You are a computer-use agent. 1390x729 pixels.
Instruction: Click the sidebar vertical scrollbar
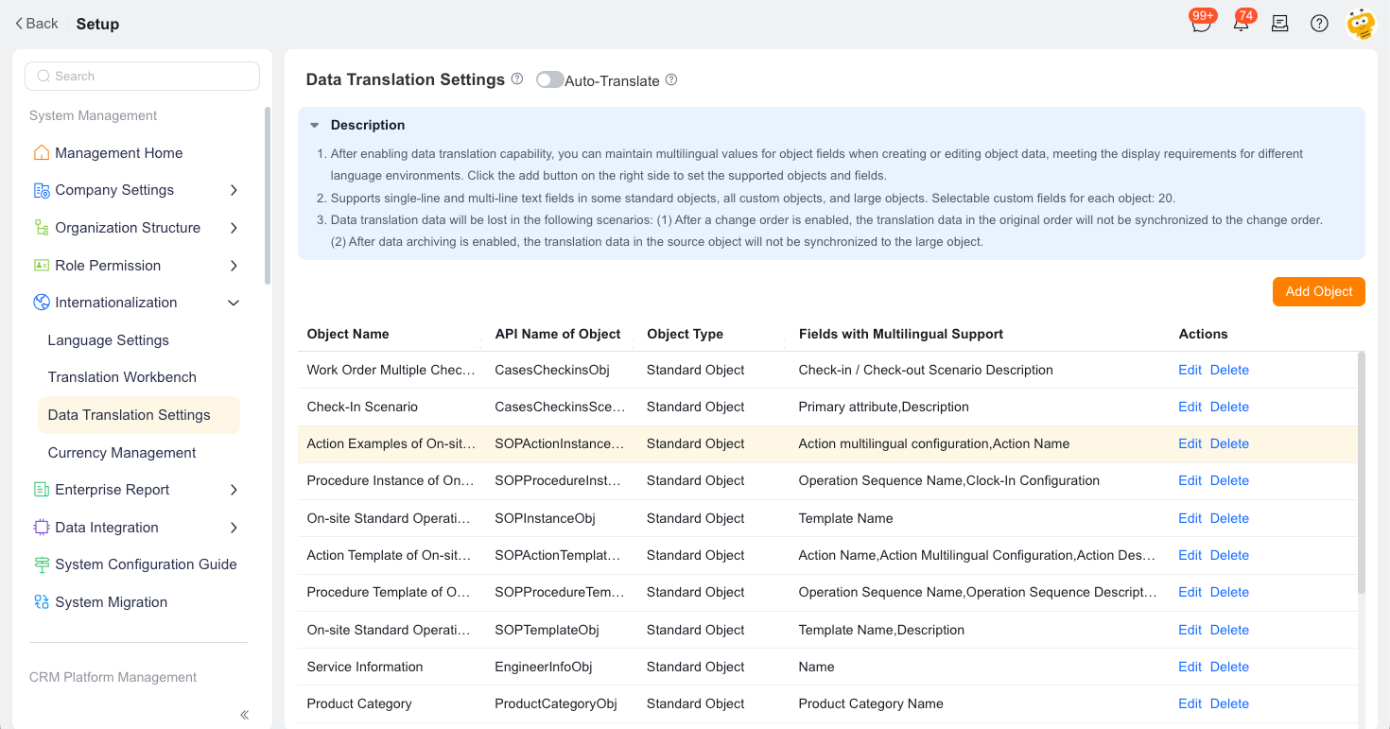click(268, 196)
